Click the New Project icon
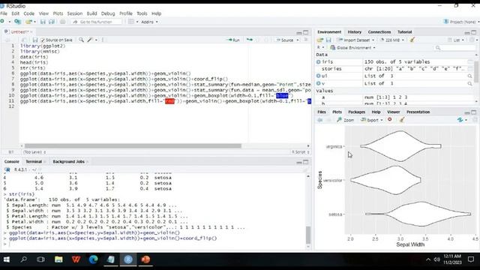 pyautogui.click(x=17, y=22)
